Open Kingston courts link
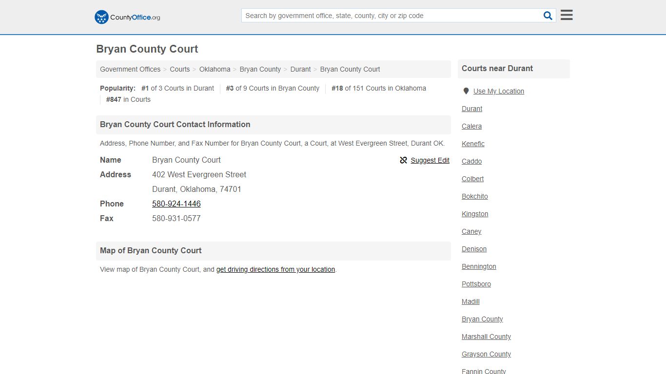Screen dimensions: 666x374 point(475,214)
